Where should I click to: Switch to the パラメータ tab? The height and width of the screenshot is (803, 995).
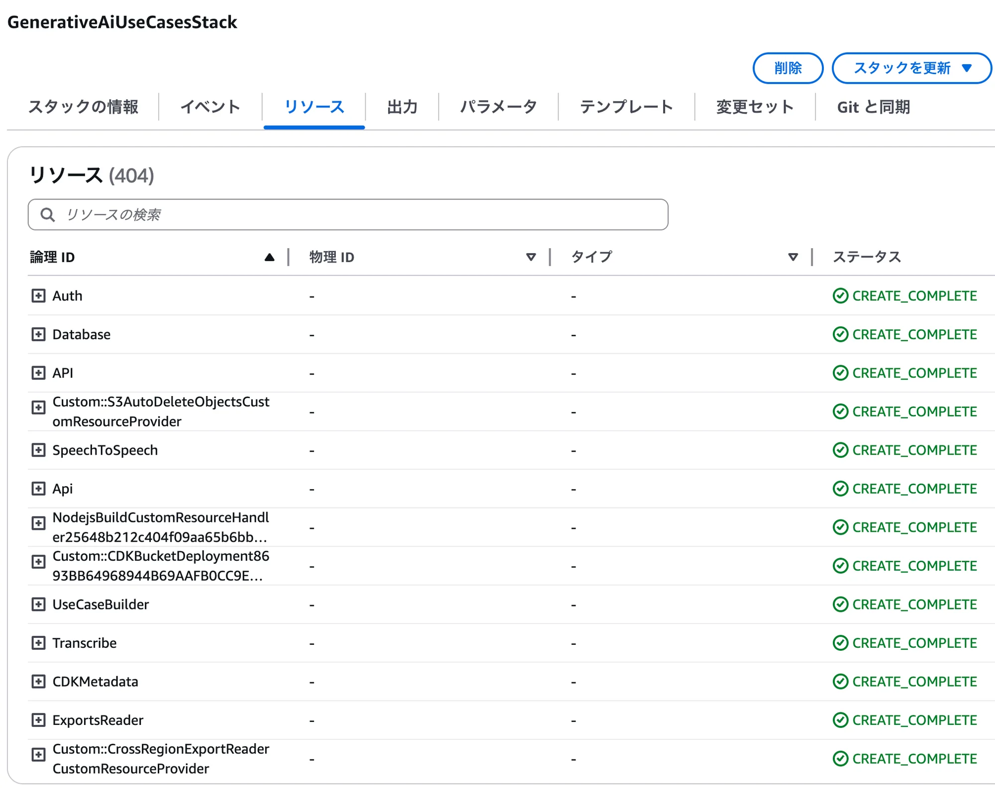coord(498,107)
